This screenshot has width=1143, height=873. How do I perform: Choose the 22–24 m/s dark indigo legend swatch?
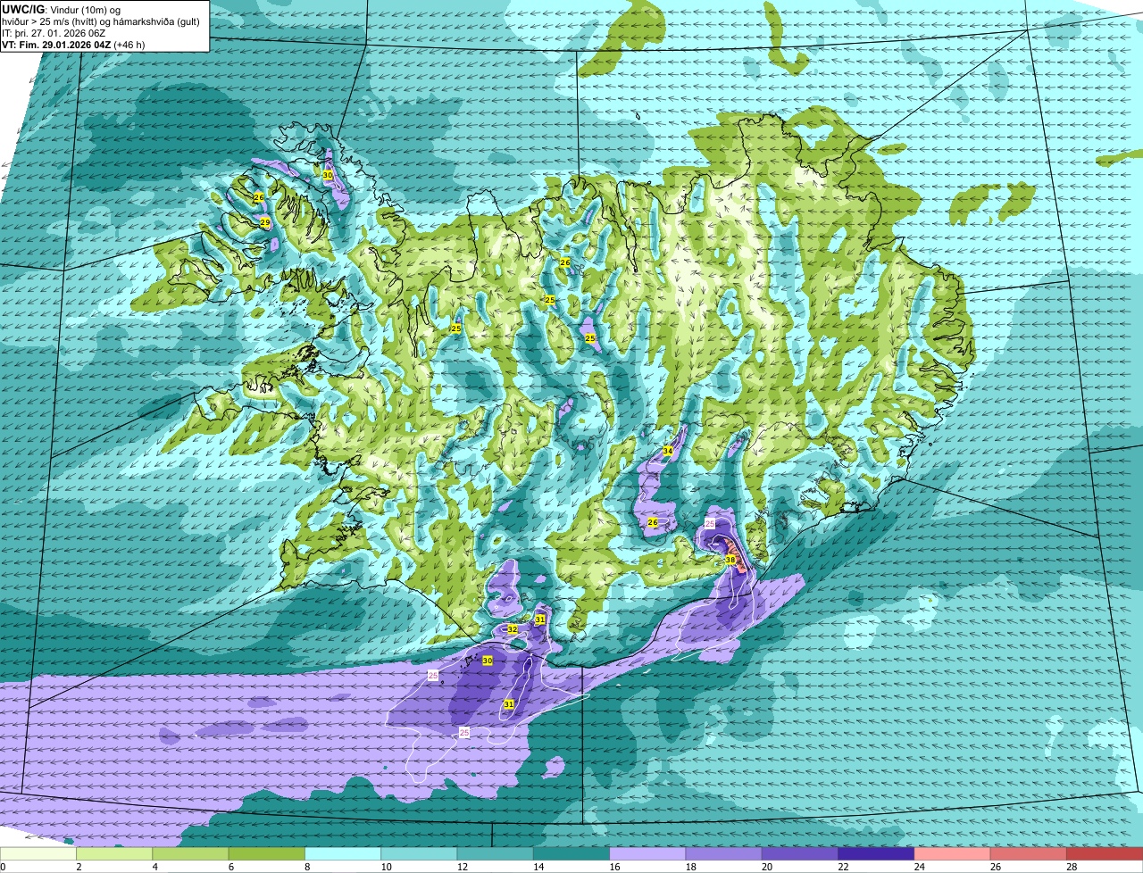click(876, 853)
